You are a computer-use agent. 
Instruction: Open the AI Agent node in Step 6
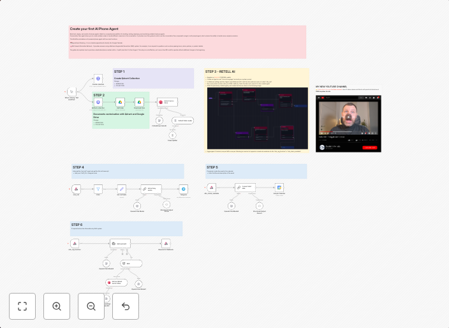point(121,244)
